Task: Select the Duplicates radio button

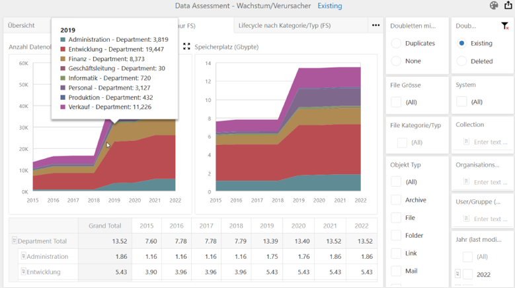Action: (x=396, y=43)
